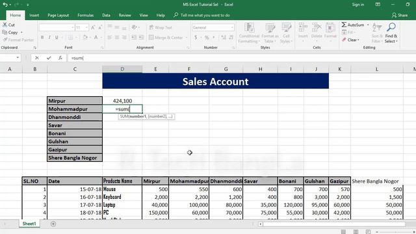The height and width of the screenshot is (234, 416).
Task: Click the Undo arrow in title bar
Action: click(x=5, y=5)
